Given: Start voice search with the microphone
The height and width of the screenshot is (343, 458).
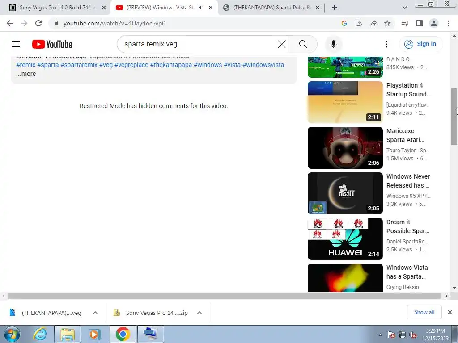Looking at the screenshot, I should pos(334,44).
